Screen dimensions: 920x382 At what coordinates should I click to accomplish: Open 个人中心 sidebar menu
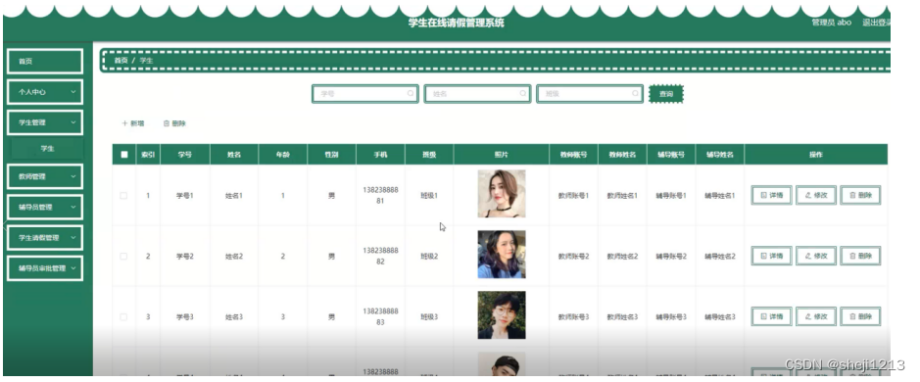[45, 92]
